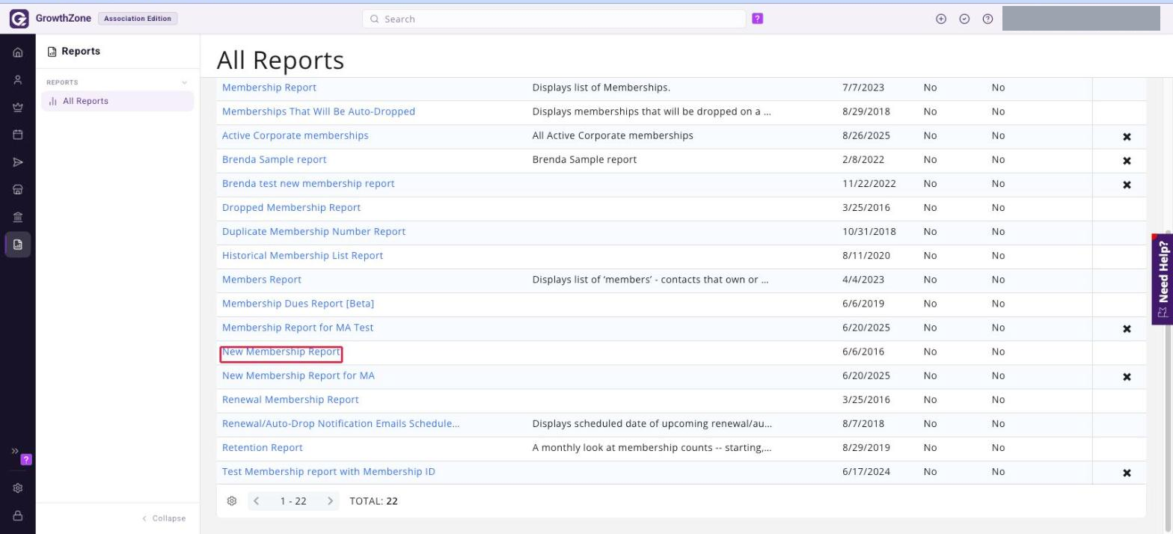1173x534 pixels.
Task: Delete Membership Report for MA Test
Action: click(x=1127, y=329)
